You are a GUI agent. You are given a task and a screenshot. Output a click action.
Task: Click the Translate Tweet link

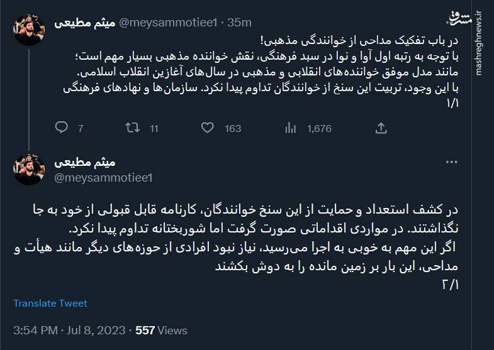(x=50, y=304)
